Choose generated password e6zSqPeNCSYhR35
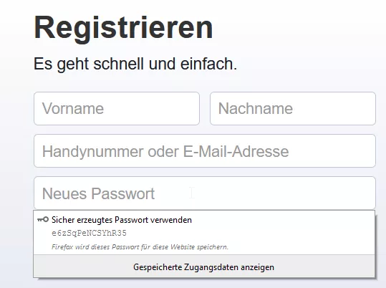This screenshot has height=288, width=386. point(89,233)
